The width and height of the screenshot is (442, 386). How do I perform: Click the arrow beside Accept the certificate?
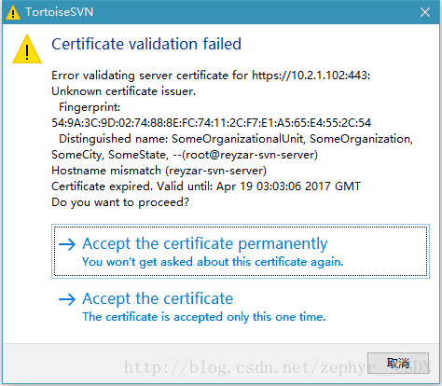[x=67, y=299]
